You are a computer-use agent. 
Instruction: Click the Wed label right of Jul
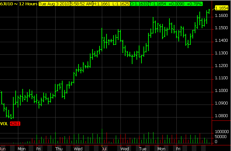[x=124, y=149]
